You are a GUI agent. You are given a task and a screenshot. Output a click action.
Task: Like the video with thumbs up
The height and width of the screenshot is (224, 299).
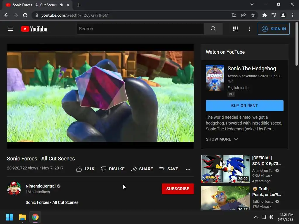85,169
